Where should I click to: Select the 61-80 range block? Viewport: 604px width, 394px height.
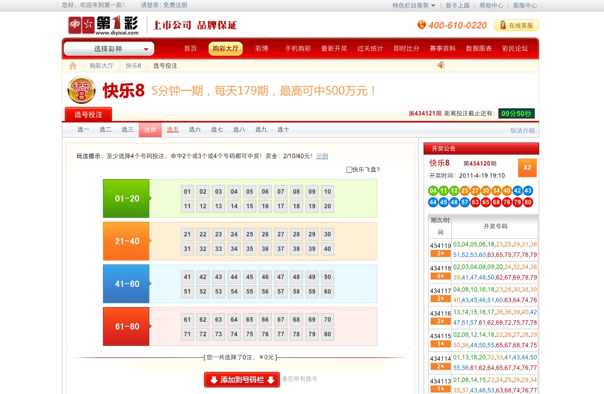coord(126,327)
